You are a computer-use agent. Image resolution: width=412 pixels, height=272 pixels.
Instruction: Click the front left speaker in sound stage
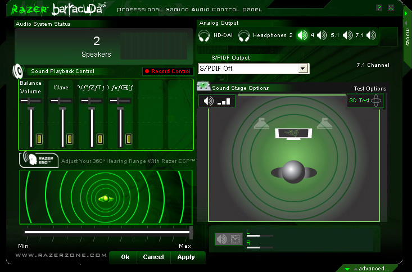point(261,124)
